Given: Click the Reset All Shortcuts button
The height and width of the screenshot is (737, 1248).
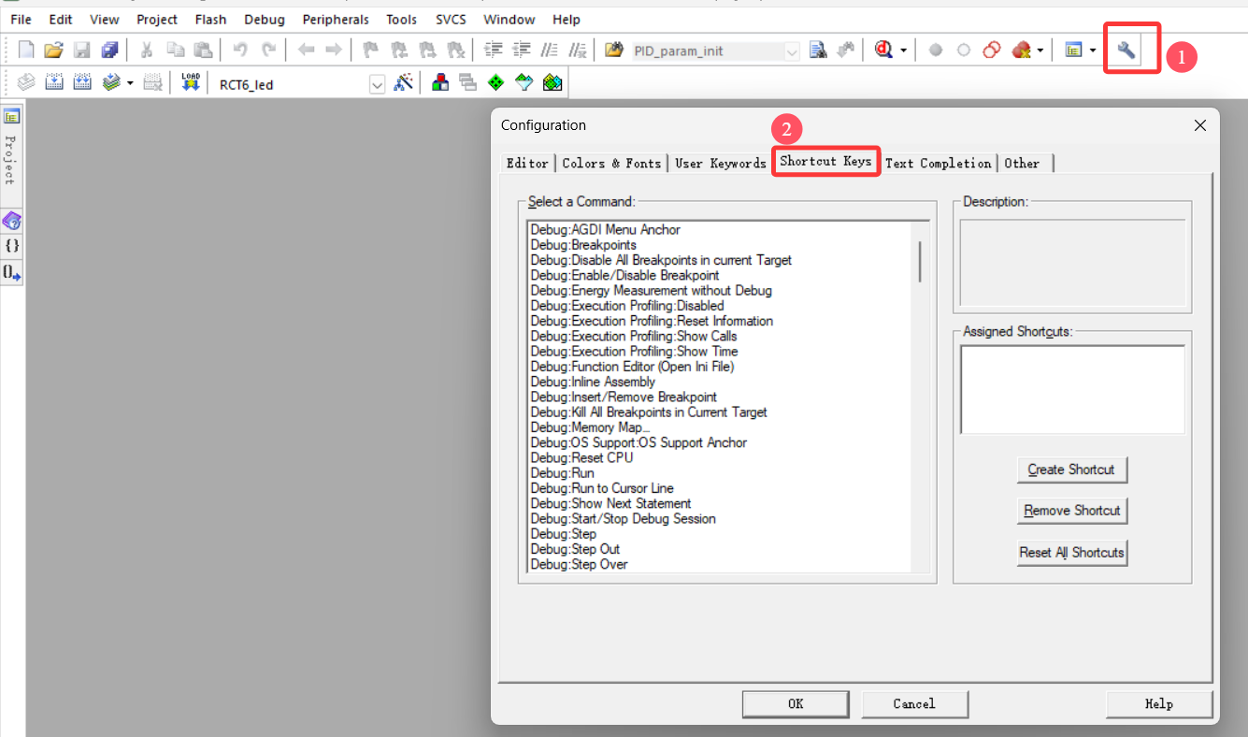Looking at the screenshot, I should coord(1071,553).
